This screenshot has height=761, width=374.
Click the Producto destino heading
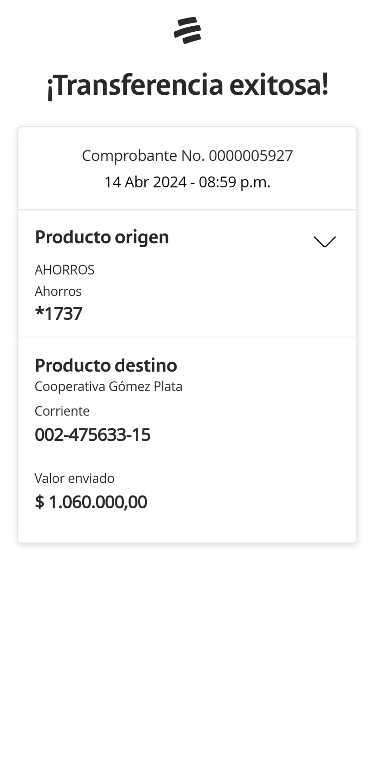106,365
